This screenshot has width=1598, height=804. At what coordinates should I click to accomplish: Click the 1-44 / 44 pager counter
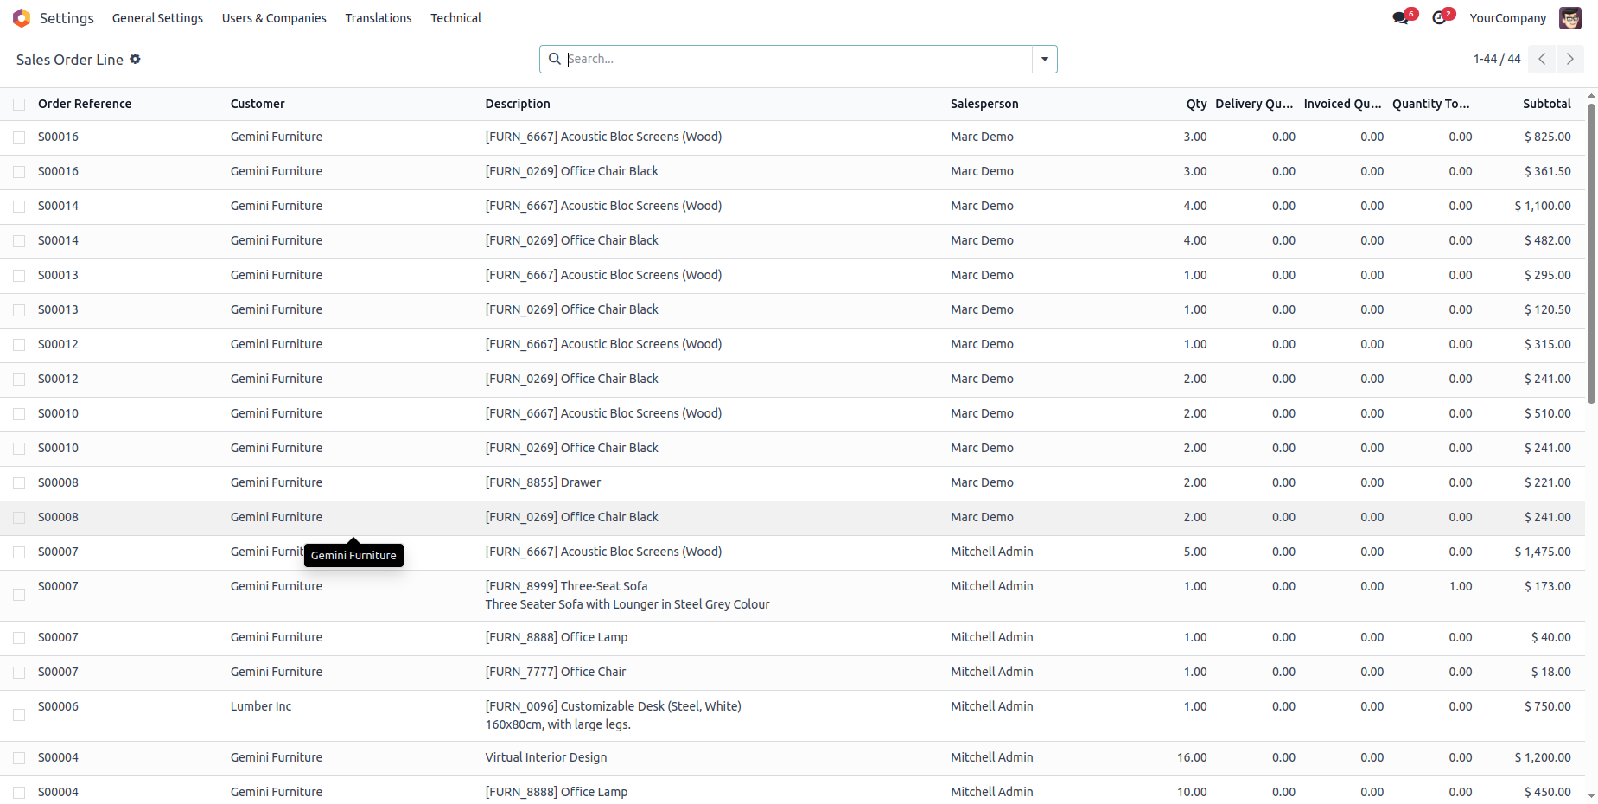coord(1497,59)
